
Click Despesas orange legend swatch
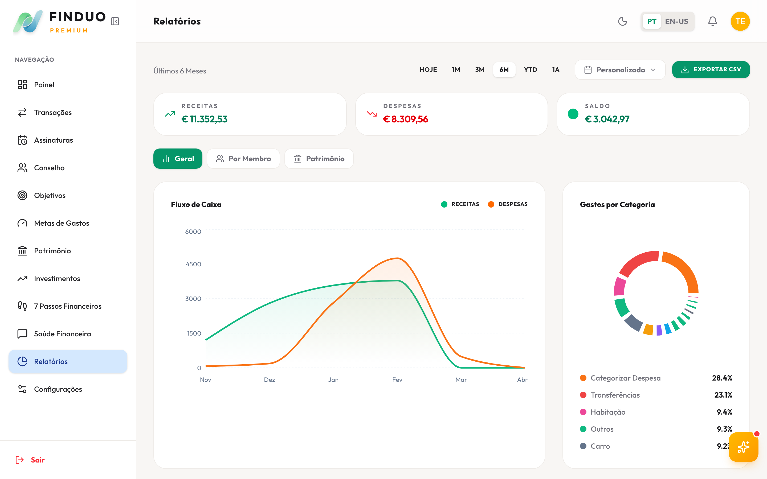[491, 204]
